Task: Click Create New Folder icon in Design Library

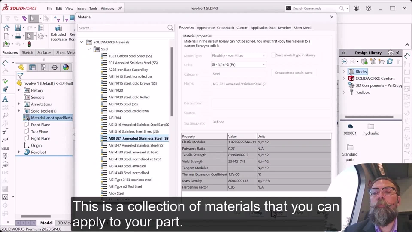Action: tap(381, 61)
